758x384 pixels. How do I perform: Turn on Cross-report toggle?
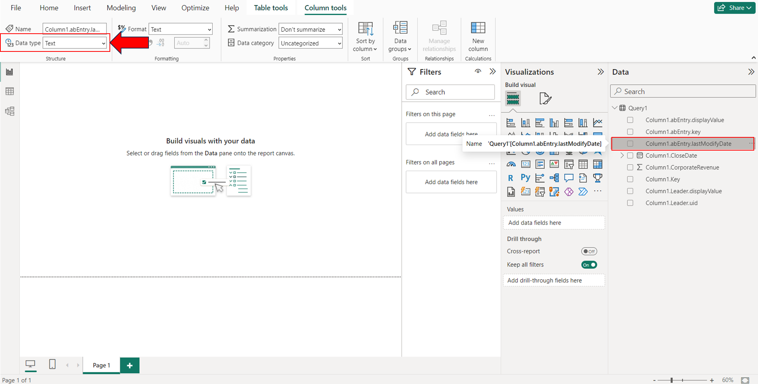589,251
